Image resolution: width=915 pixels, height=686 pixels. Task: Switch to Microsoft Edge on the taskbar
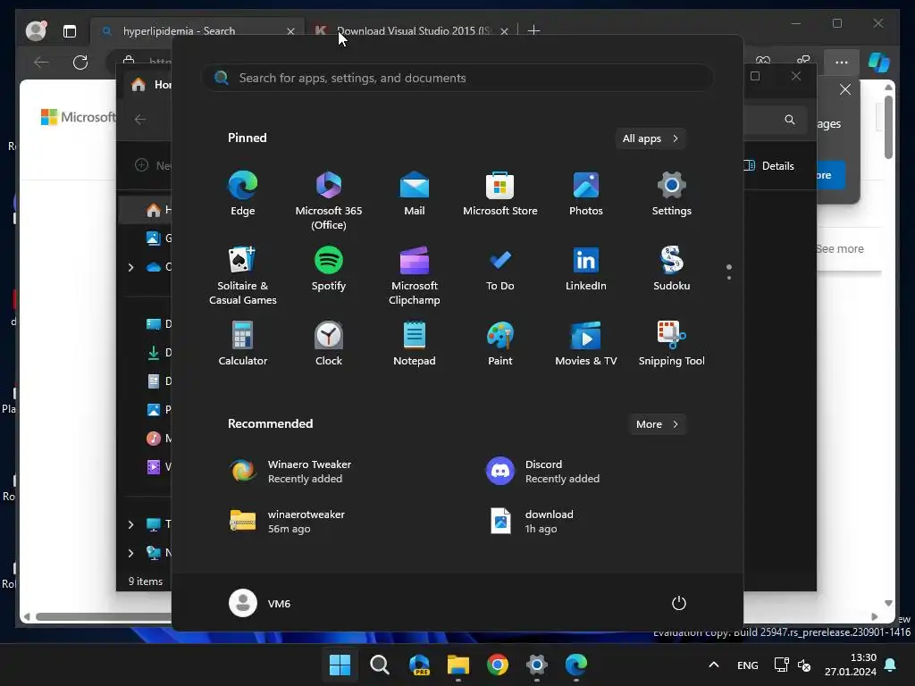point(576,665)
